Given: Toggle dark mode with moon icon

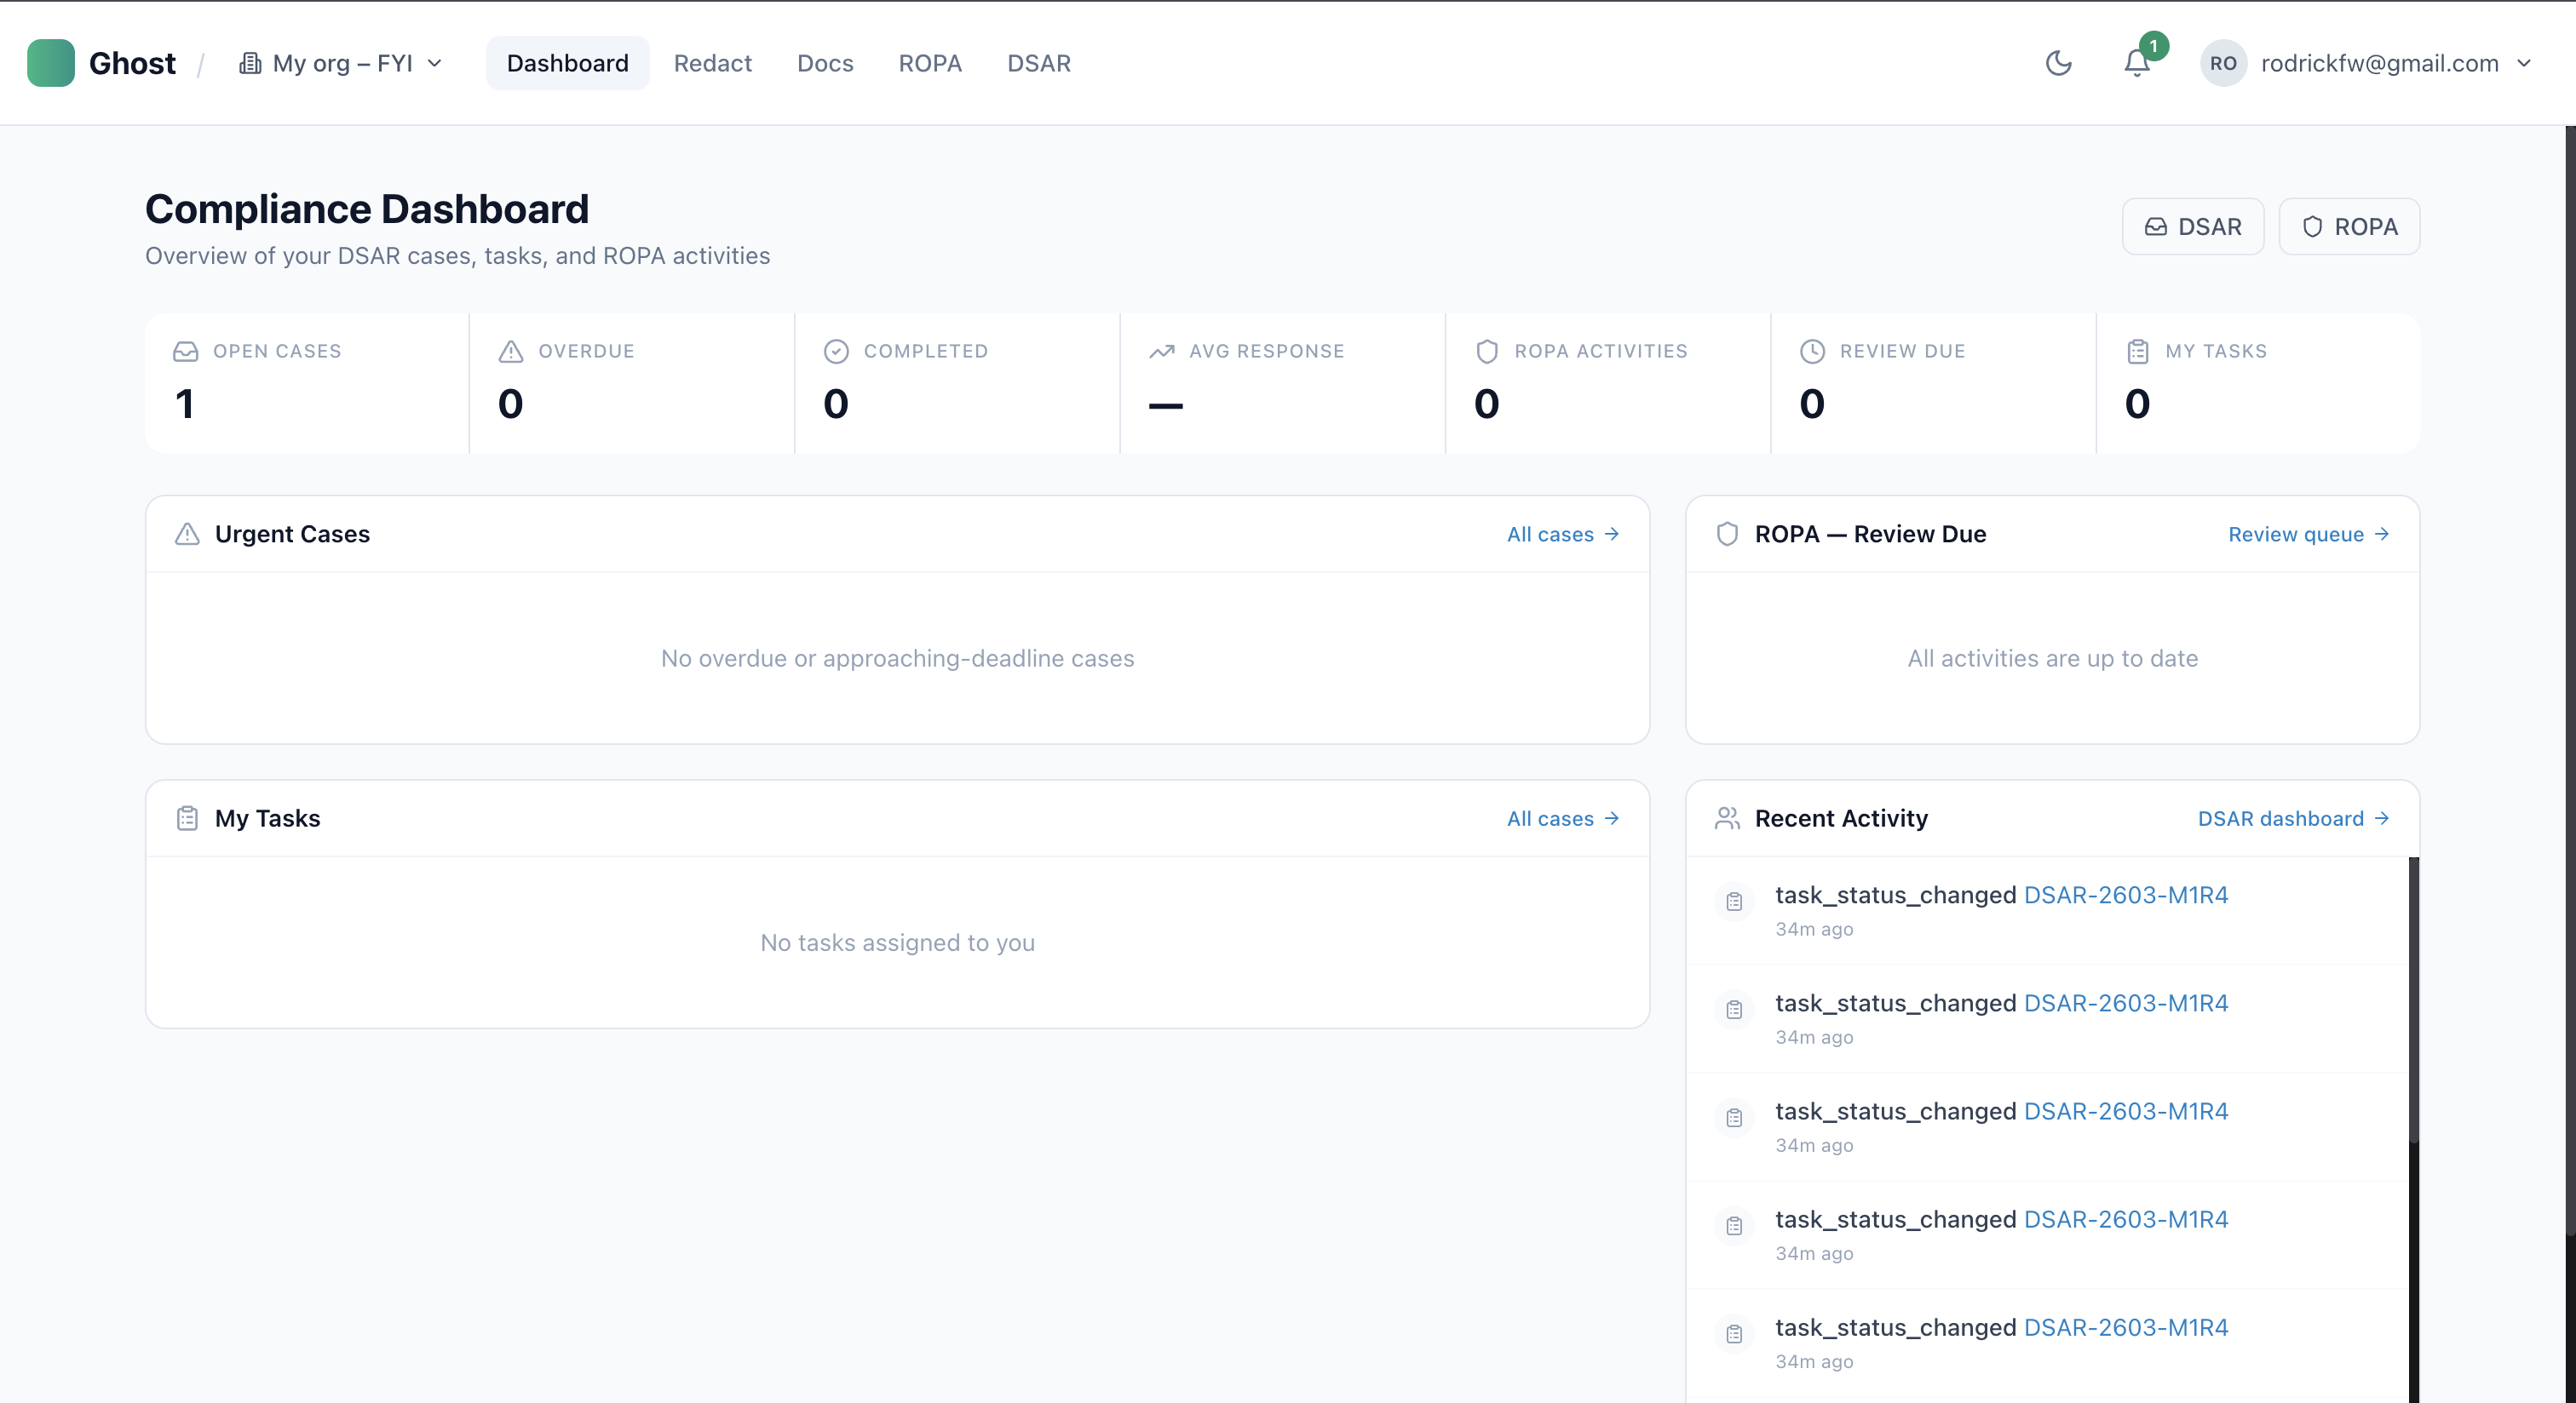Looking at the screenshot, I should pos(2058,63).
